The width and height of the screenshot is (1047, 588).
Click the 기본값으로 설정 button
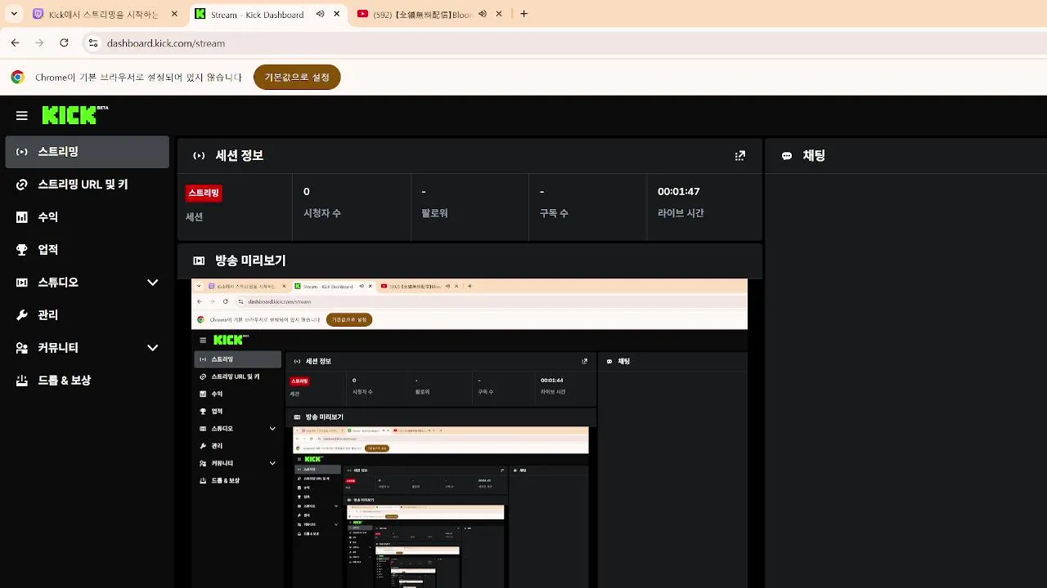(297, 78)
